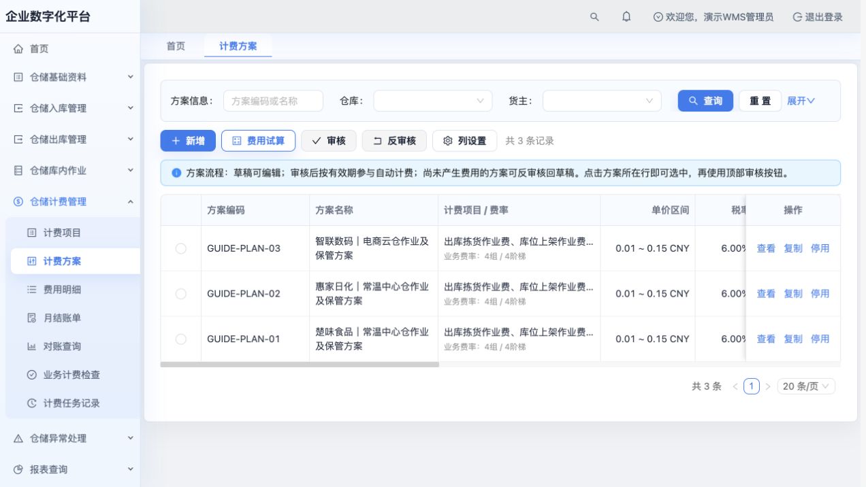Click the blue 查询 button
866x487 pixels.
pyautogui.click(x=705, y=101)
